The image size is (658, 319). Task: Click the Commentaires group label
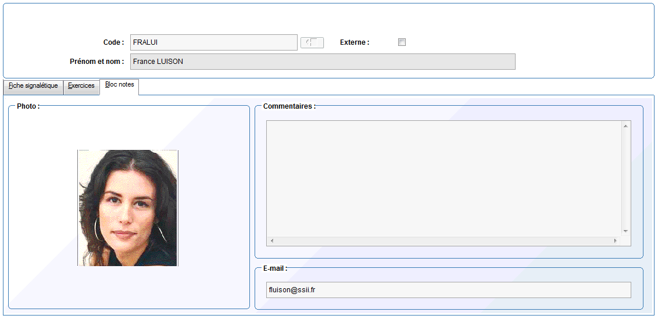pos(289,106)
